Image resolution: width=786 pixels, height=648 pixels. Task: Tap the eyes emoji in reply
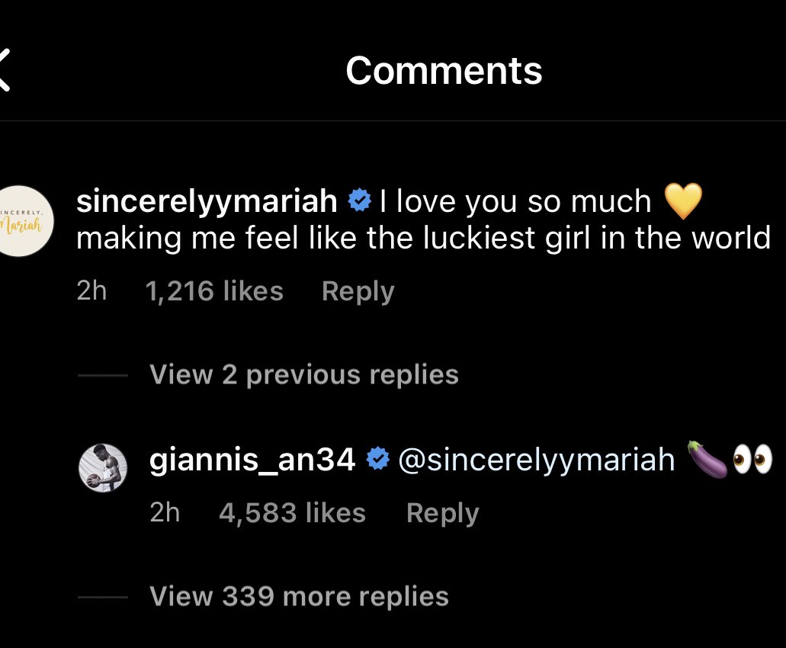tap(752, 460)
